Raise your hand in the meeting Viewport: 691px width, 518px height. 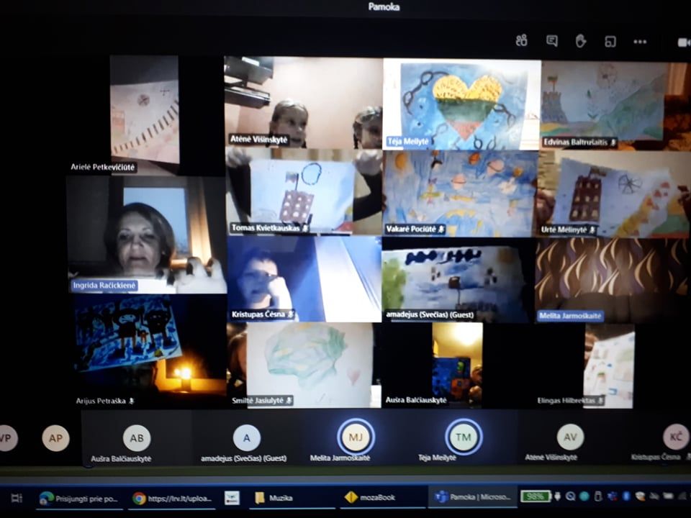[x=581, y=41]
